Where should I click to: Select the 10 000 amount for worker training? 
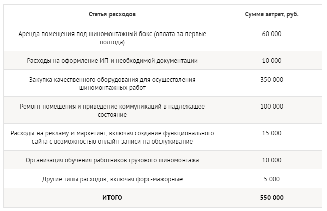[271, 160]
